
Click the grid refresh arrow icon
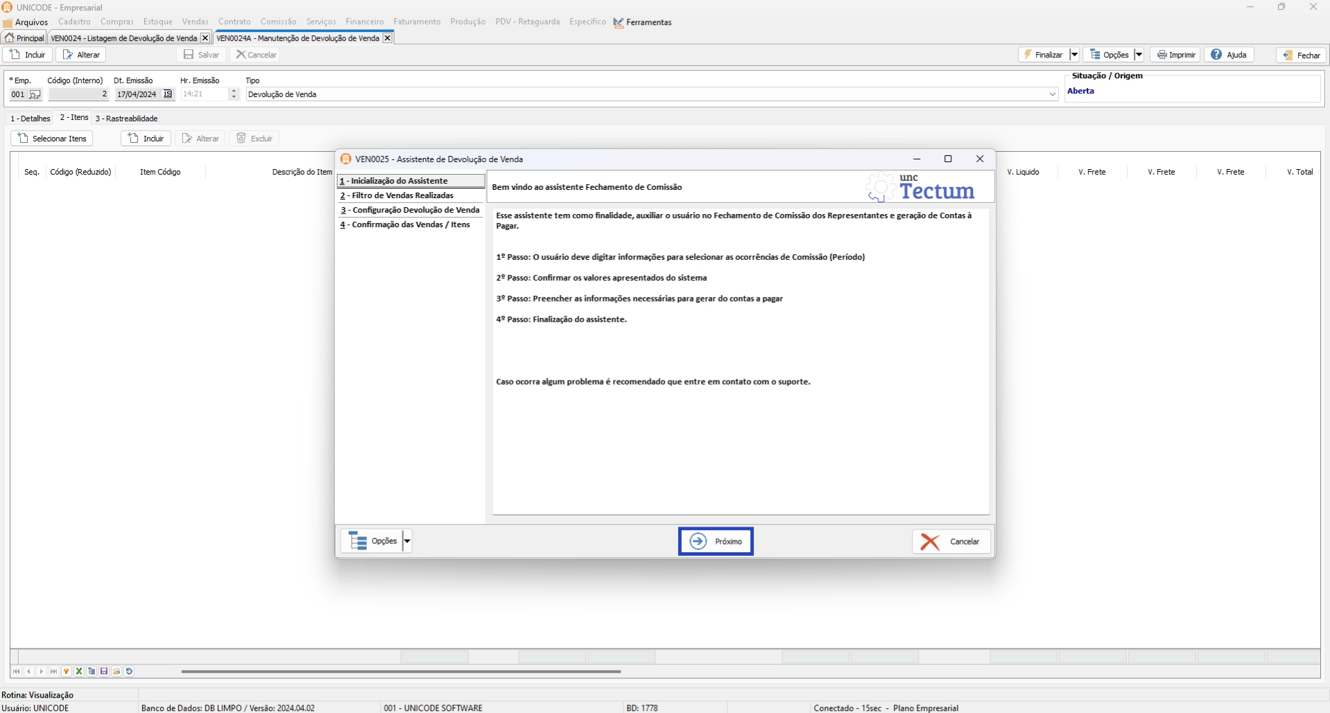[129, 671]
